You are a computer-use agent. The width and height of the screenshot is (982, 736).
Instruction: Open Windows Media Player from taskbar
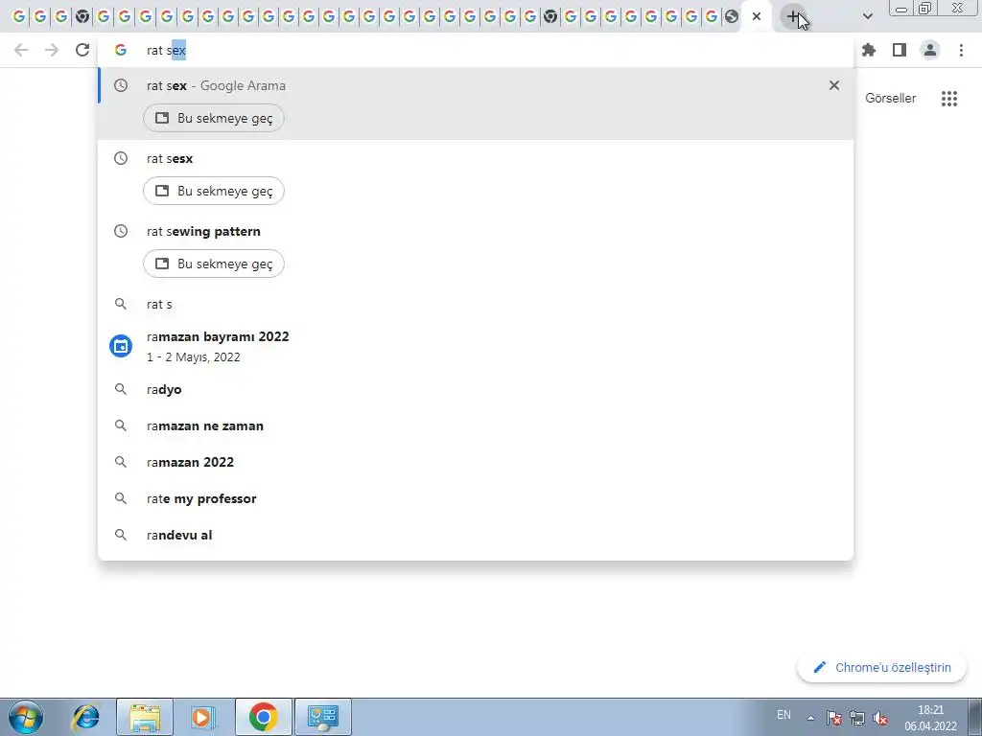click(x=203, y=717)
